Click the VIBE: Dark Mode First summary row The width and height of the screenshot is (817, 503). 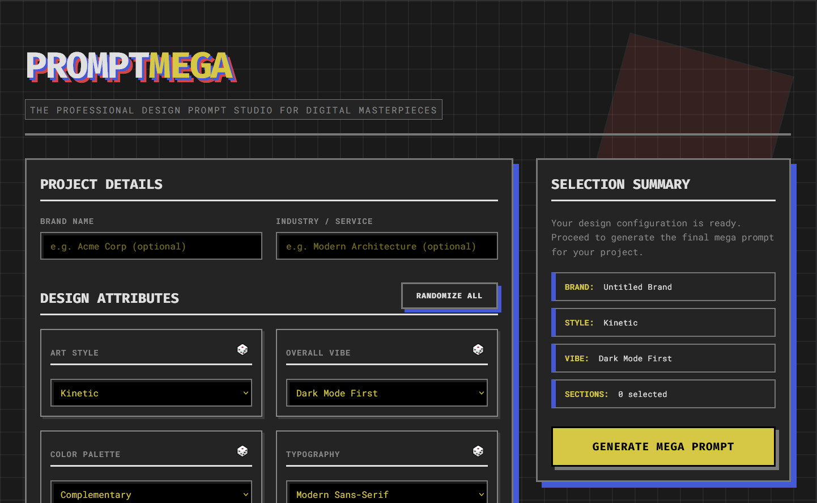(663, 358)
